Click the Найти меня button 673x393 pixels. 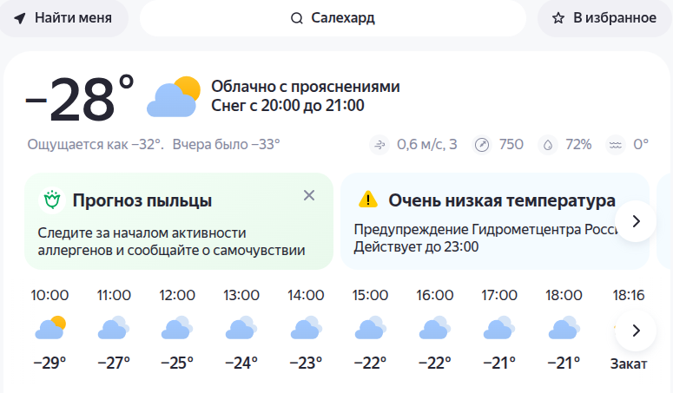[x=63, y=18]
